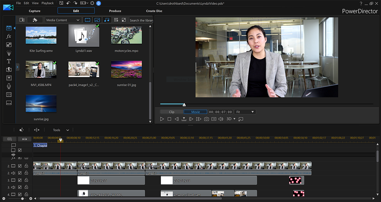Open preview quality settings icon
Image resolution: width=381 pixels, height=202 pixels.
(214, 119)
